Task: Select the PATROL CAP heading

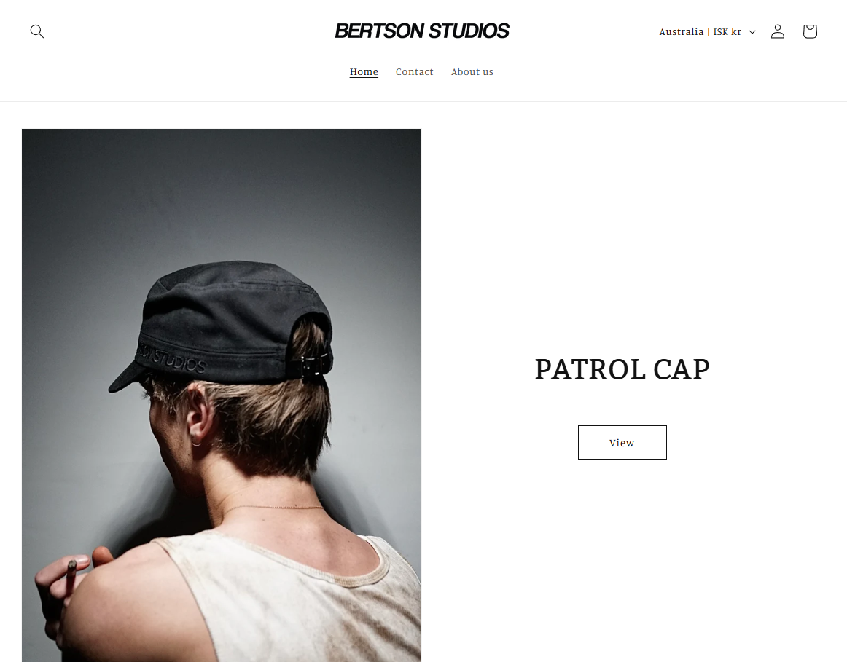Action: pyautogui.click(x=622, y=369)
